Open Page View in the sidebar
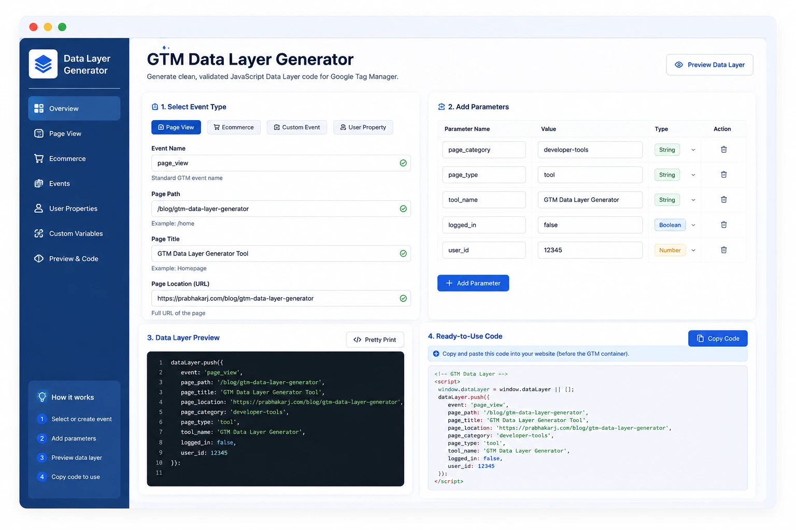This screenshot has width=796, height=530. click(74, 134)
